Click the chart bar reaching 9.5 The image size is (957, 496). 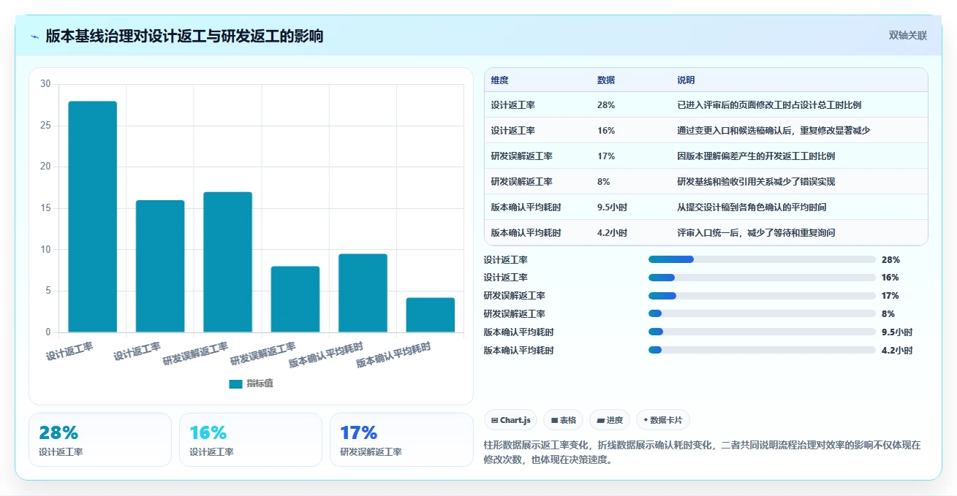pyautogui.click(x=363, y=293)
